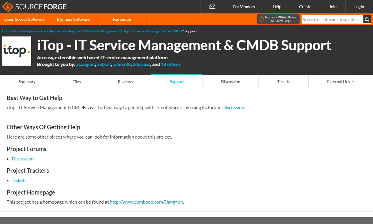Focus the search for software field
The width and height of the screenshot is (373, 224).
click(x=332, y=20)
